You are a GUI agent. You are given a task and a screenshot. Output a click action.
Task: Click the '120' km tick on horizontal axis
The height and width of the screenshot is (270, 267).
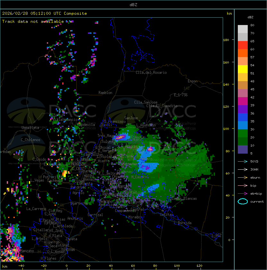pyautogui.click(x=199, y=266)
